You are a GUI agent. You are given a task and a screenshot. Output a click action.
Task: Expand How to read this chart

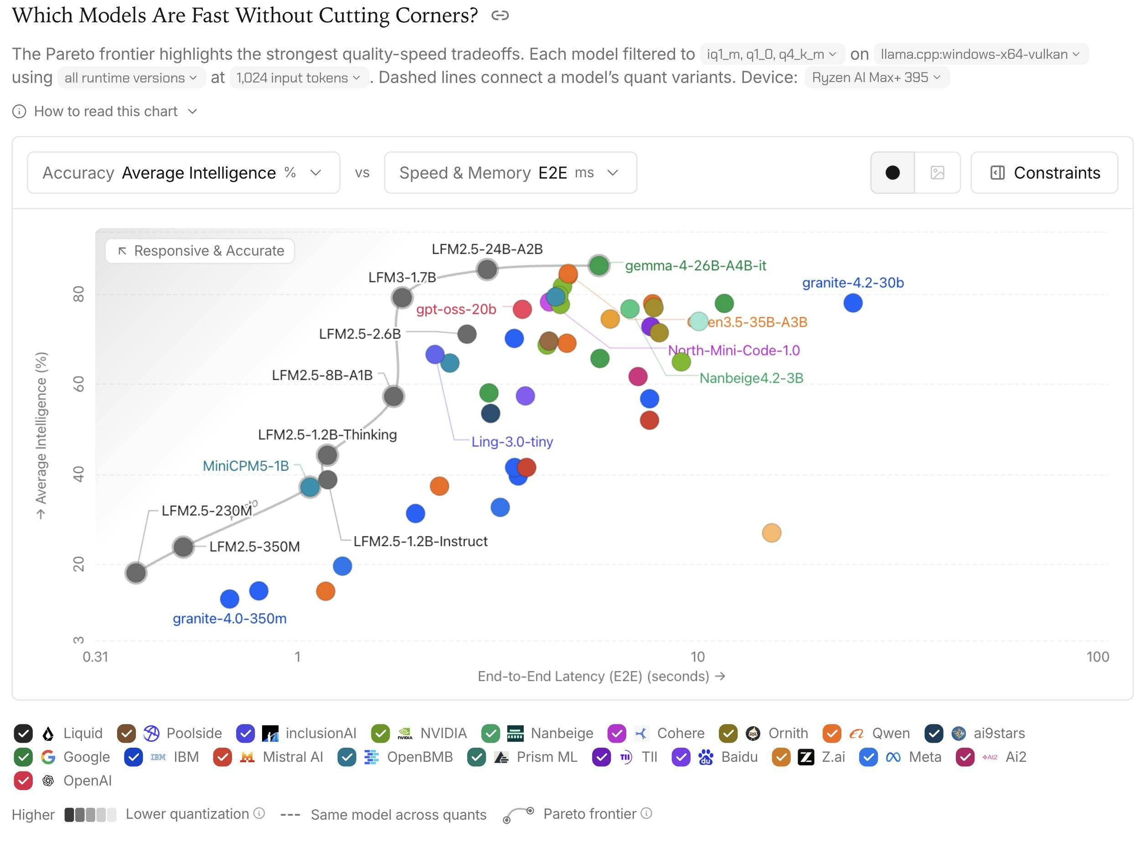coord(105,112)
